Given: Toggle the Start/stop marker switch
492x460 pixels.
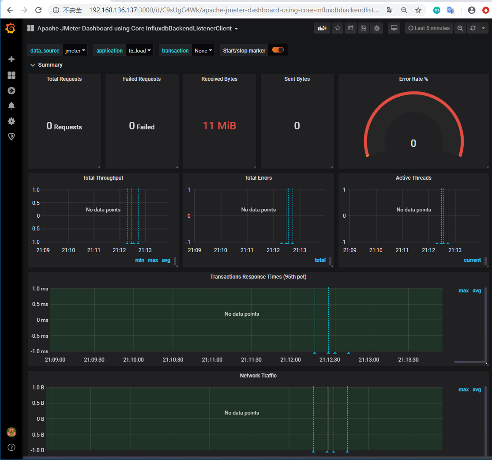Looking at the screenshot, I should 278,50.
